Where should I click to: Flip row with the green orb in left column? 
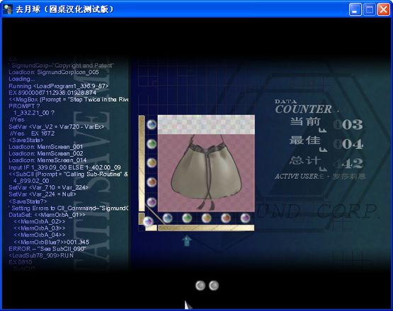(152, 144)
